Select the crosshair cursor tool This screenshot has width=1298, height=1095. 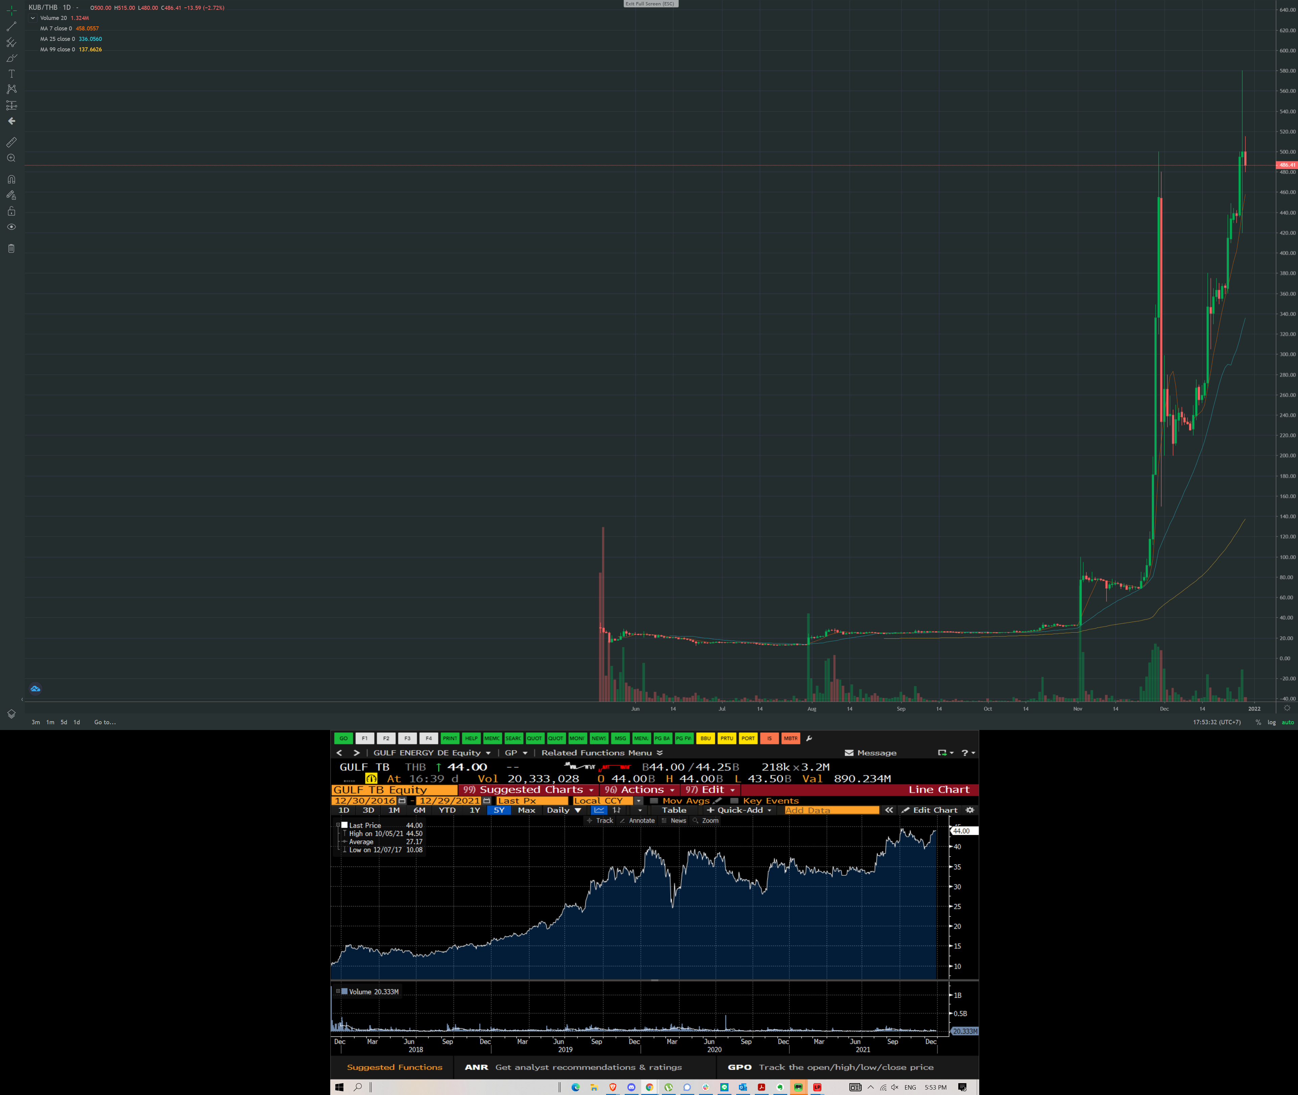click(11, 10)
